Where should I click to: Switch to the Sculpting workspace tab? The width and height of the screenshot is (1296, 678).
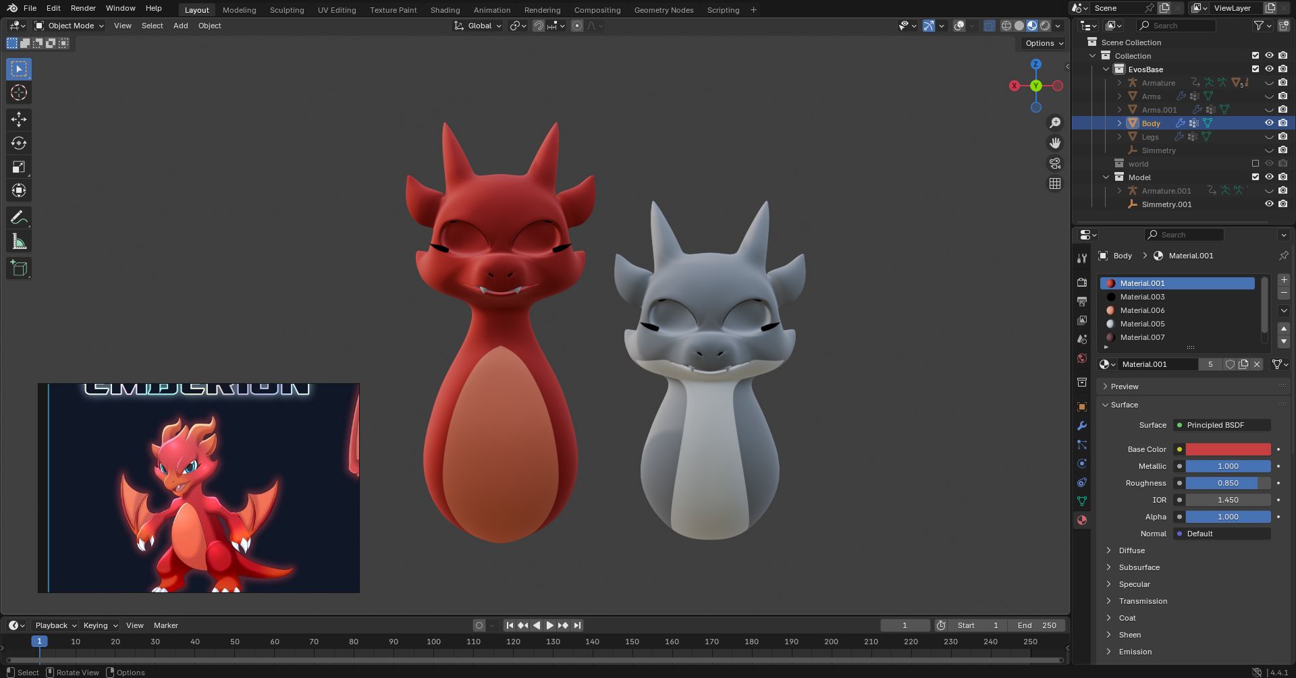tap(287, 10)
